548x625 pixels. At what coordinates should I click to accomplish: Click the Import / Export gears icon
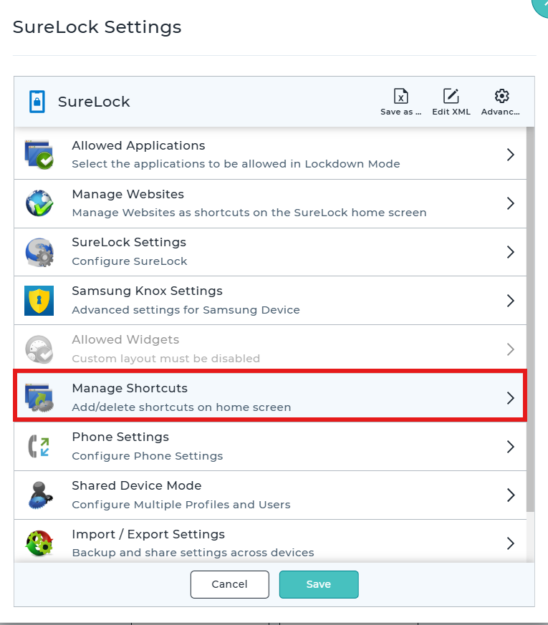pyautogui.click(x=39, y=543)
